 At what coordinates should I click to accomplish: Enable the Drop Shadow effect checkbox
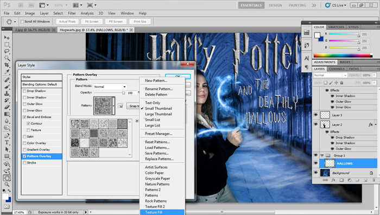24,91
